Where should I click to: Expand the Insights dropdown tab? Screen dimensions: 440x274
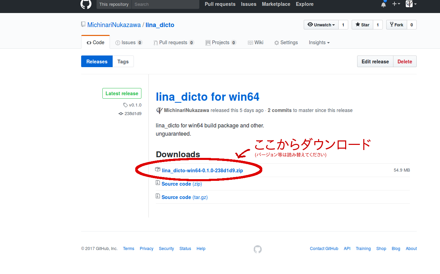click(x=319, y=42)
